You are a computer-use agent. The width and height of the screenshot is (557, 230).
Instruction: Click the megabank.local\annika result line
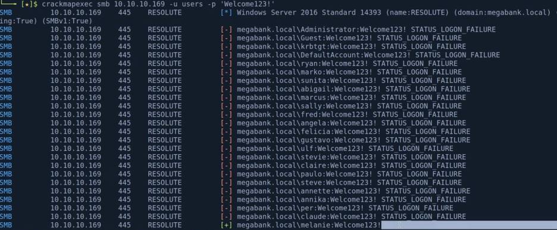351,200
